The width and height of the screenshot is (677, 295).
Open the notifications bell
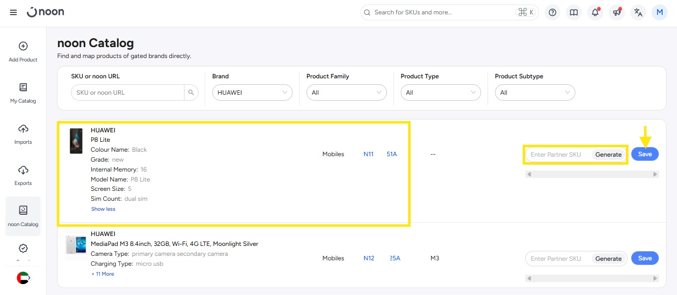(595, 12)
